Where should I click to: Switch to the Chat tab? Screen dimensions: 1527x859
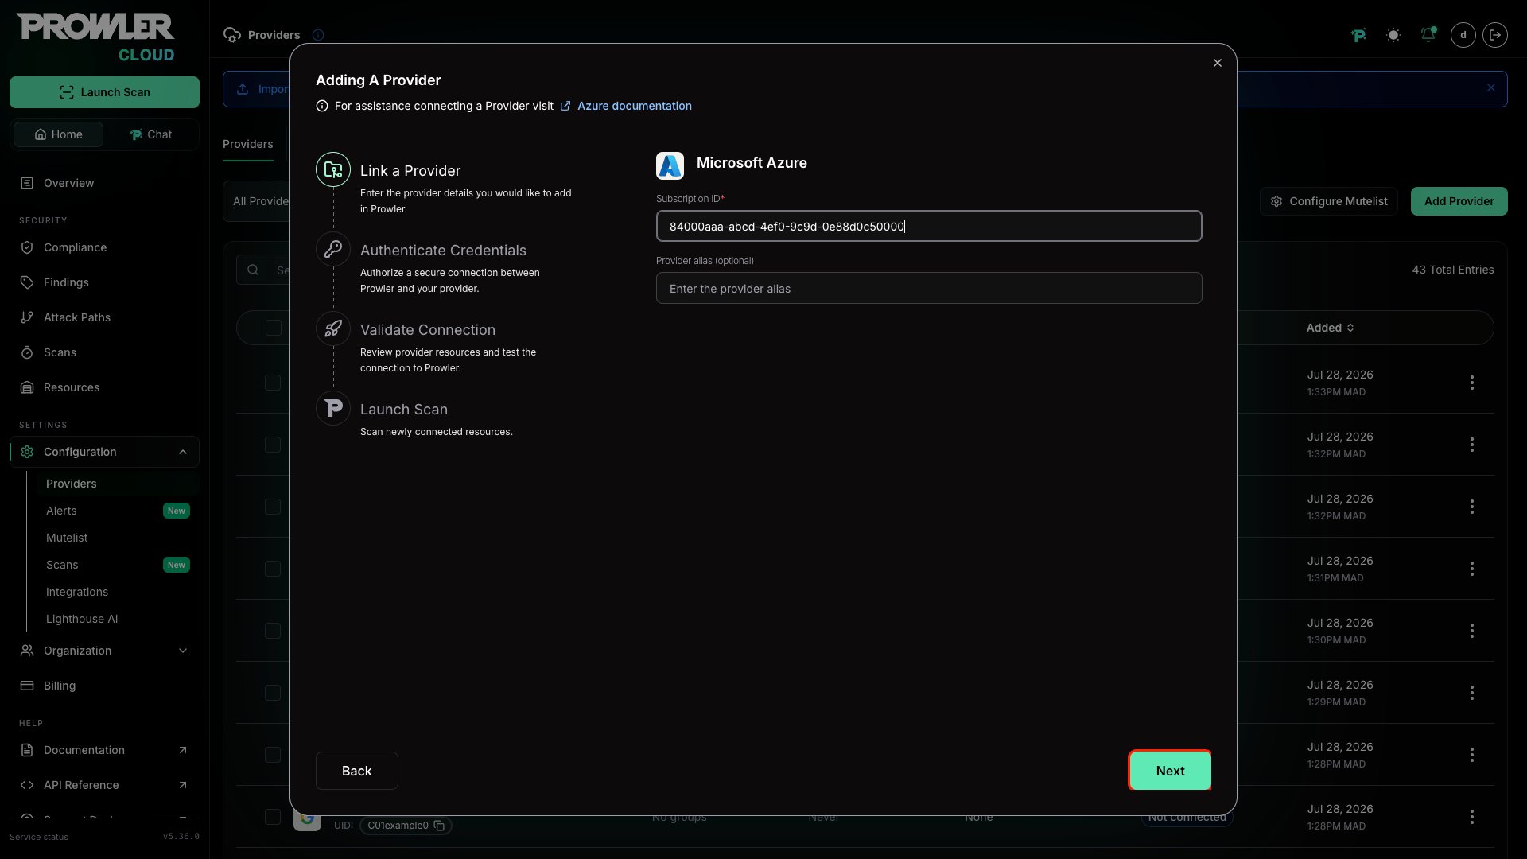pos(150,134)
